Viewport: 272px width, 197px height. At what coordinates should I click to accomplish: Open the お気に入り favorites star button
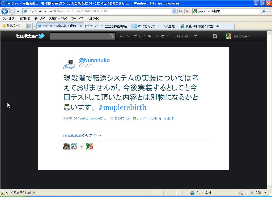[11, 26]
